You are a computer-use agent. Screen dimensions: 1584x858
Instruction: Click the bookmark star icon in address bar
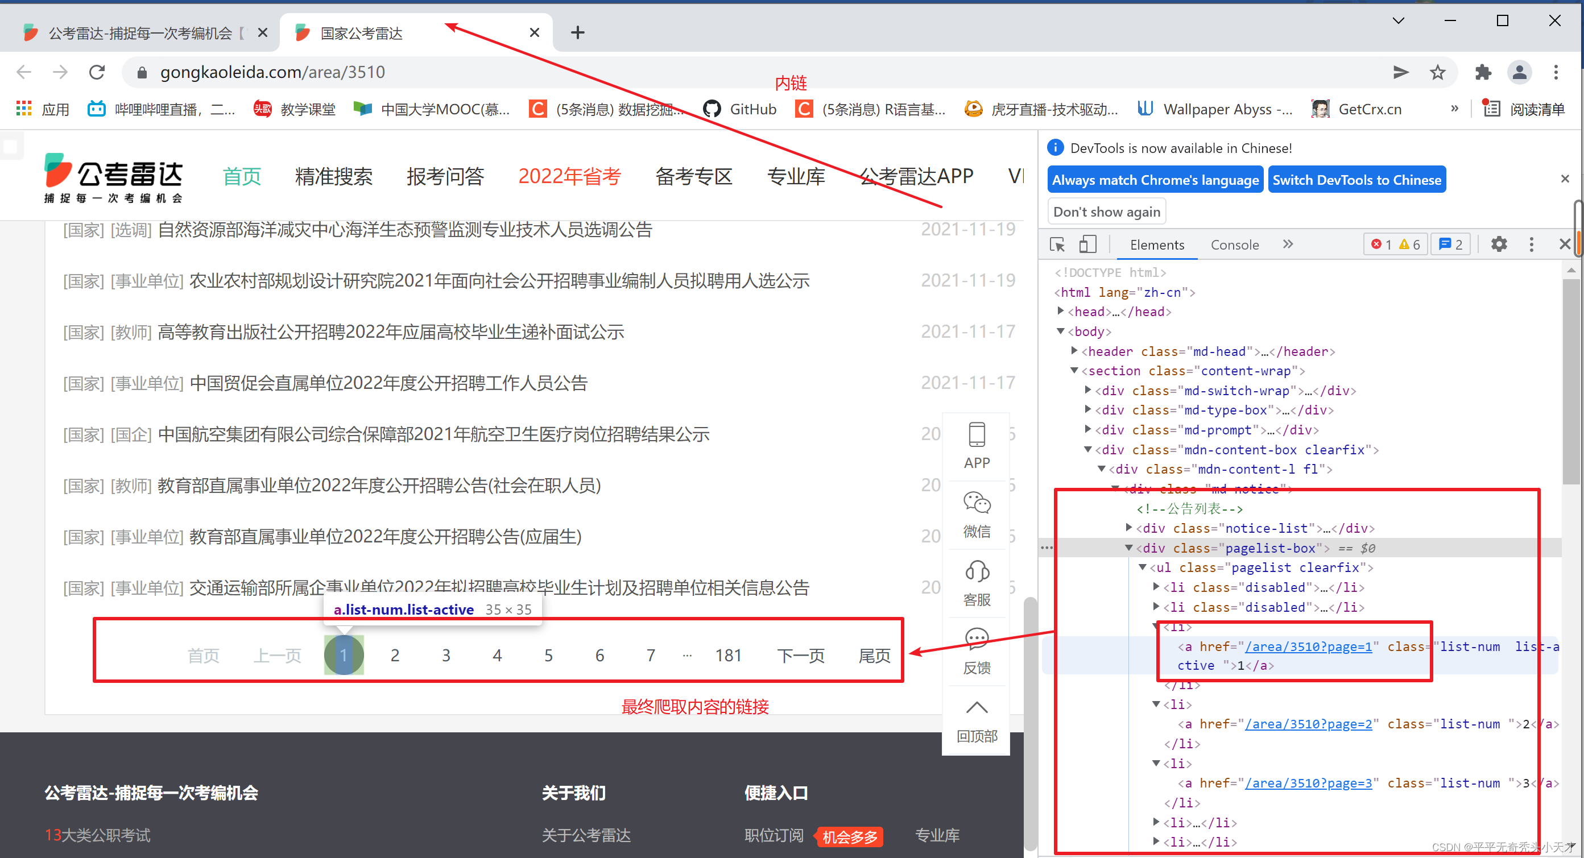(x=1437, y=73)
